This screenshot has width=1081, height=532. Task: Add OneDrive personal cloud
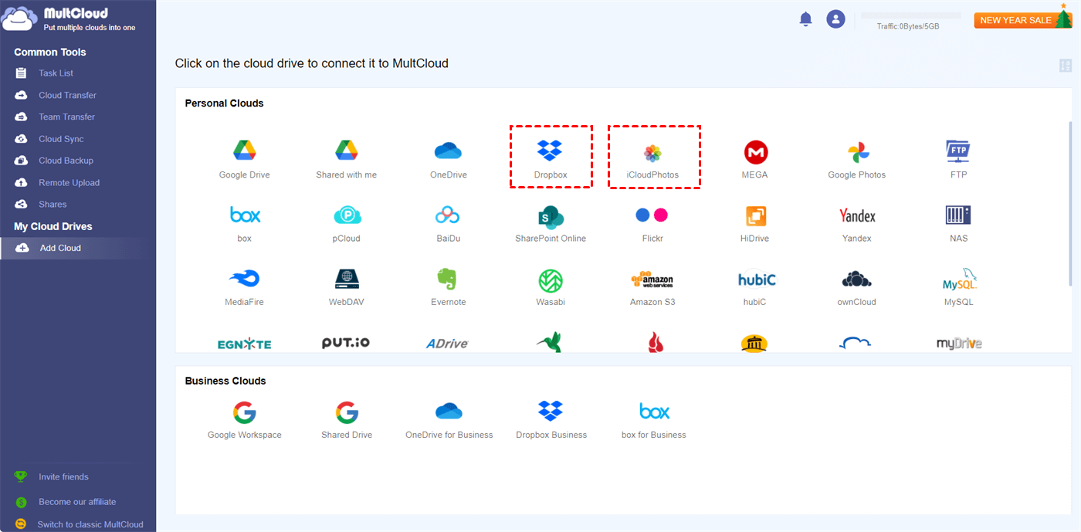448,160
